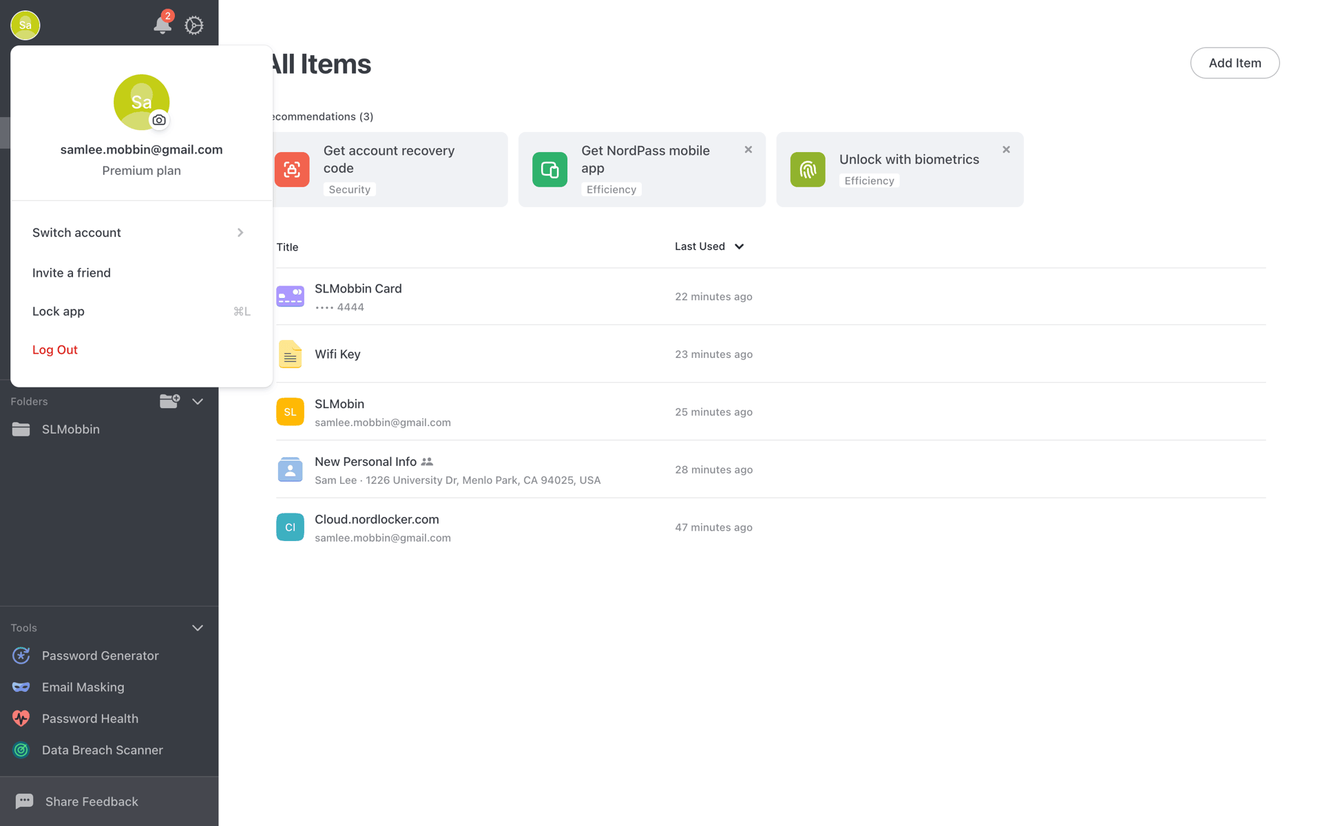This screenshot has height=826, width=1322.
Task: Click the shared people icon beside New Personal Info
Action: point(427,462)
